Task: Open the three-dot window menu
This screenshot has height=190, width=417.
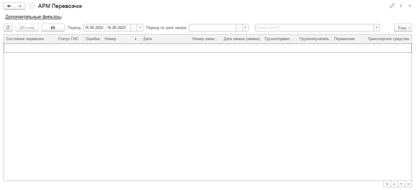Action: pos(401,6)
